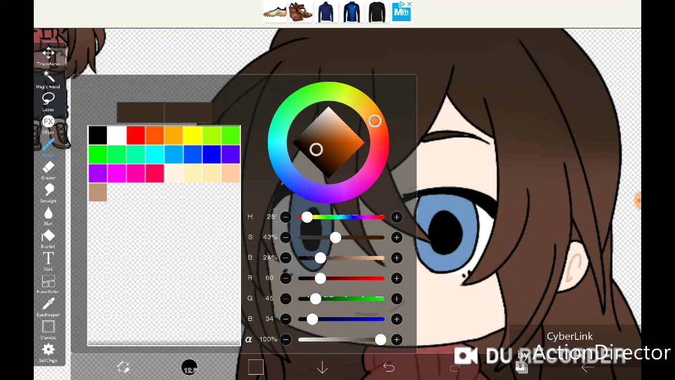Tap the undo arrow in bottom bar
The width and height of the screenshot is (675, 380).
pos(389,368)
